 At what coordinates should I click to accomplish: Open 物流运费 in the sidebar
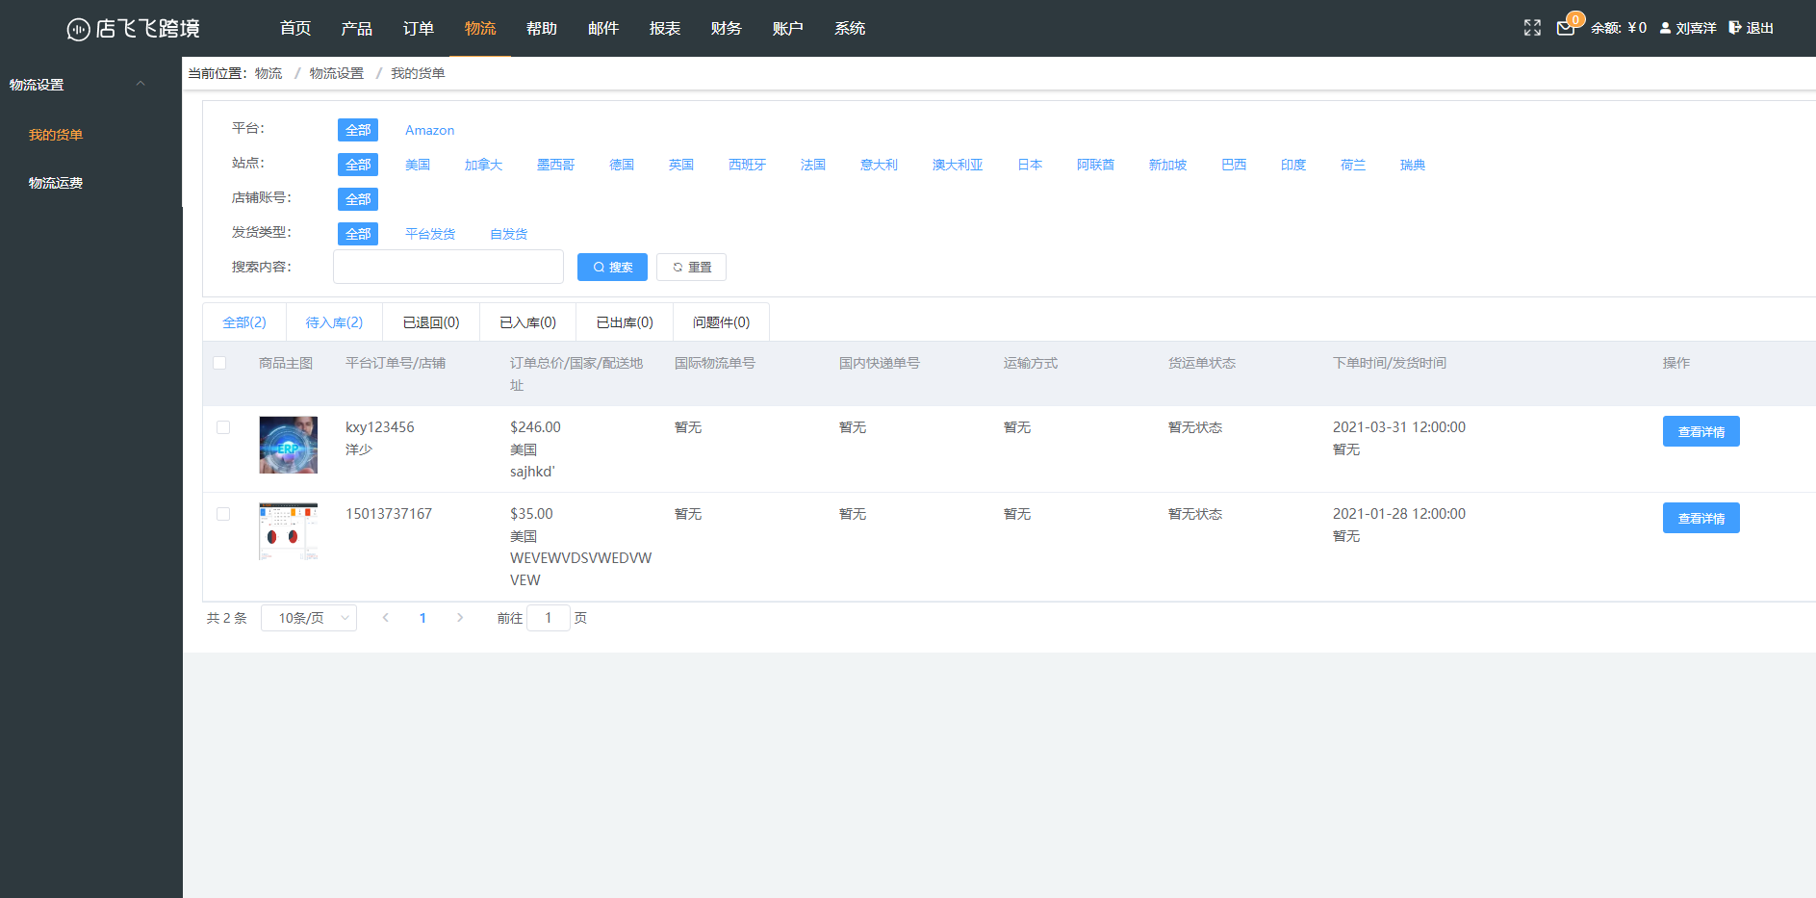coord(56,183)
